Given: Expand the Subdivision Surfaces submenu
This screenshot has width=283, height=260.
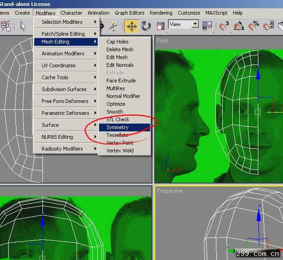Looking at the screenshot, I should pos(67,89).
